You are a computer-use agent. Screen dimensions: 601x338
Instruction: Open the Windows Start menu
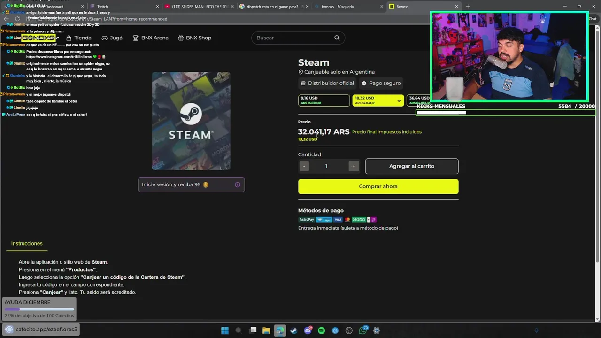(225, 330)
